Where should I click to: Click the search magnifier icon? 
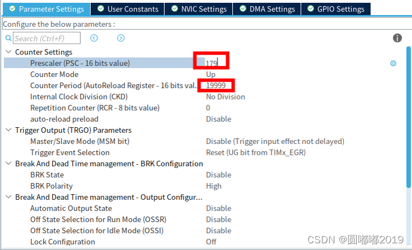pyautogui.click(x=8, y=39)
